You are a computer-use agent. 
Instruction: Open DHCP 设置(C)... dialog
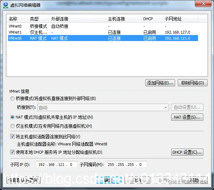point(187,152)
